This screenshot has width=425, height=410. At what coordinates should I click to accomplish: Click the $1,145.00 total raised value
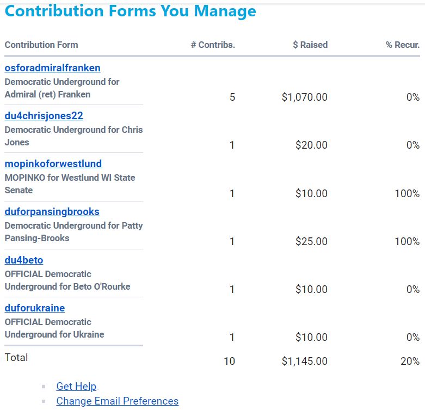(305, 361)
